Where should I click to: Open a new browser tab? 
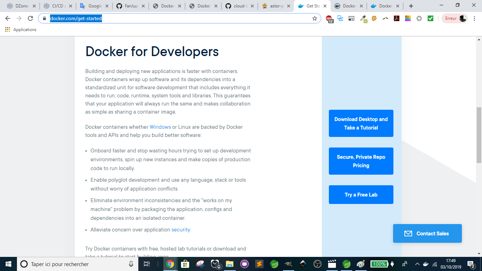tap(411, 6)
